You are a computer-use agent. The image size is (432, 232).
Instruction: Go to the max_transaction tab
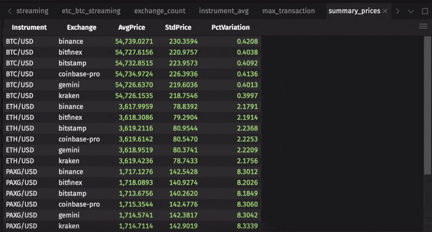[288, 11]
